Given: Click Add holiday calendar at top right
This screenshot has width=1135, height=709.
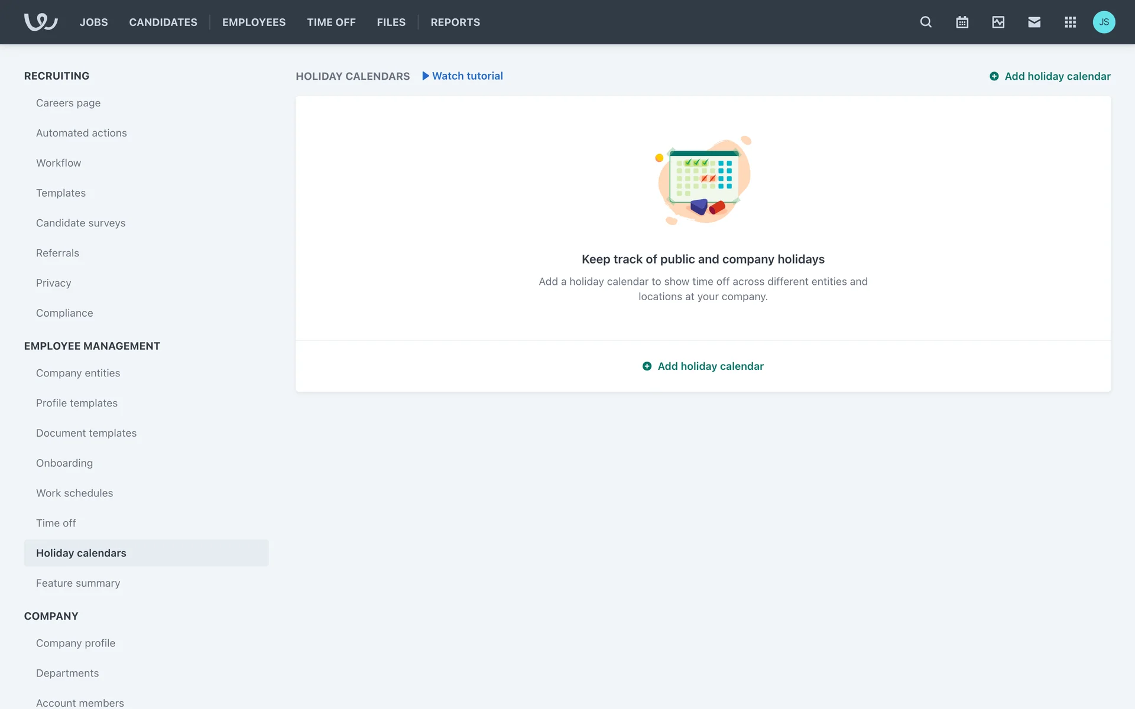Looking at the screenshot, I should 1050,76.
